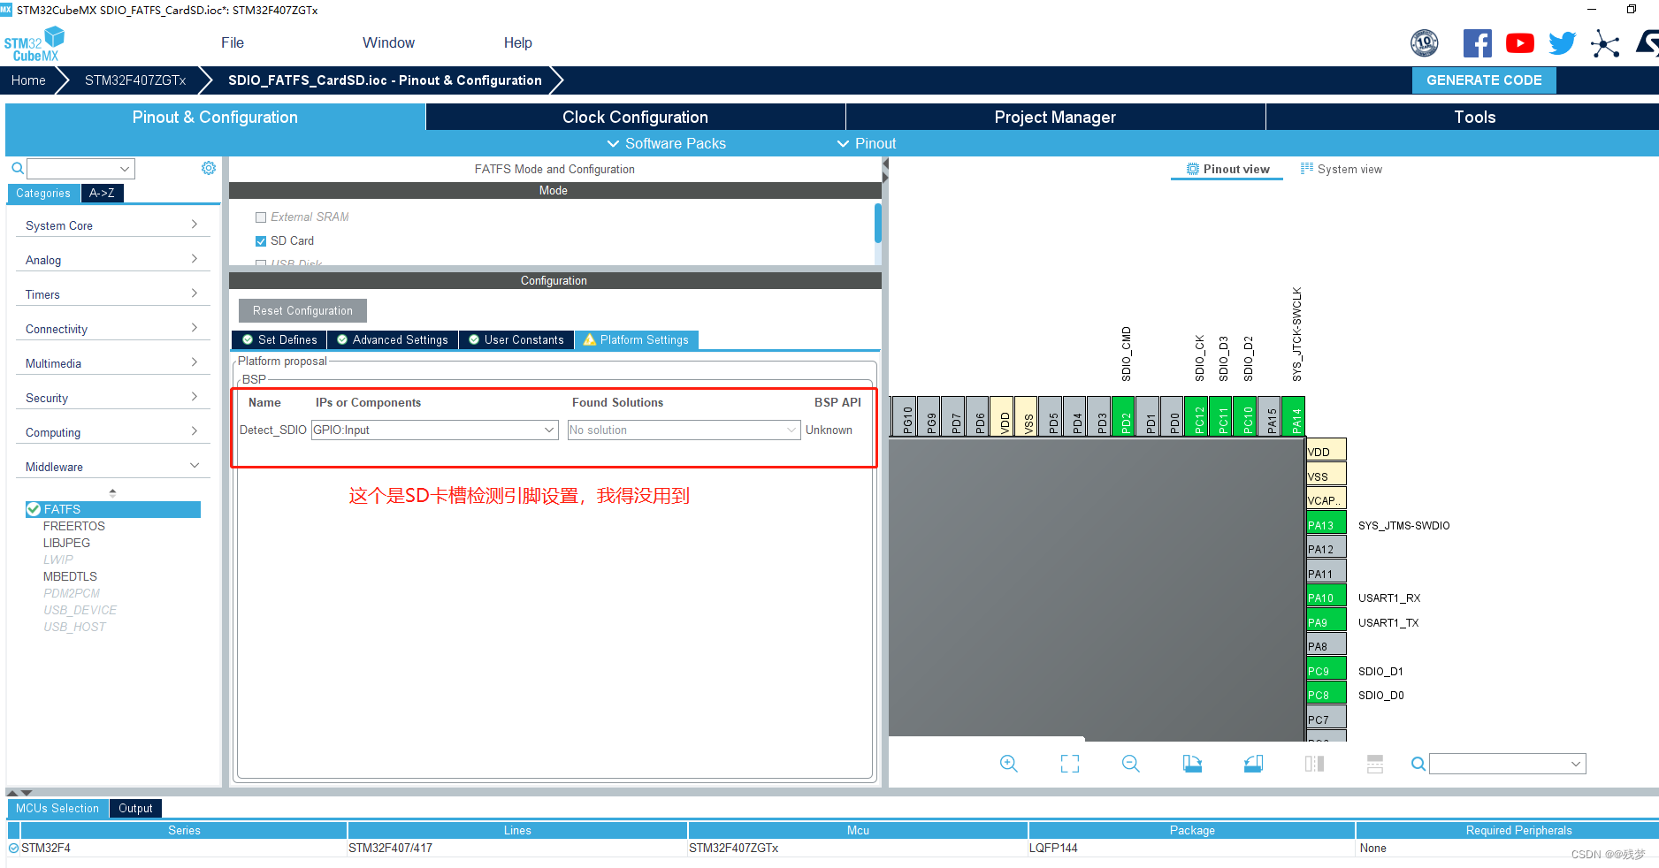Expand the Connectivity category
The height and width of the screenshot is (868, 1659).
point(112,329)
